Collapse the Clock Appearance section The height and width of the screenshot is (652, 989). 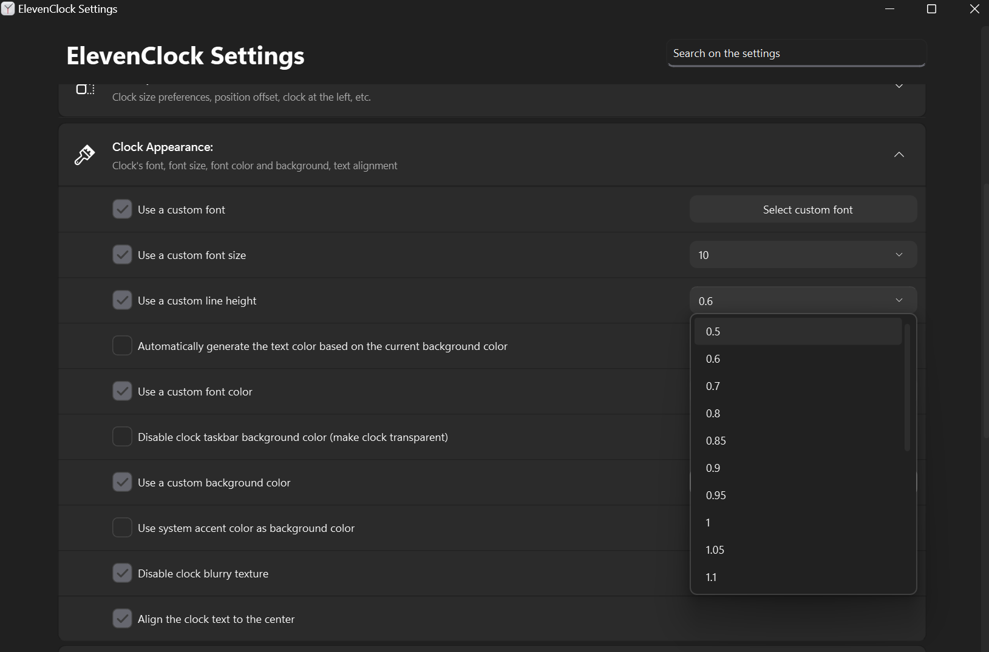coord(899,155)
